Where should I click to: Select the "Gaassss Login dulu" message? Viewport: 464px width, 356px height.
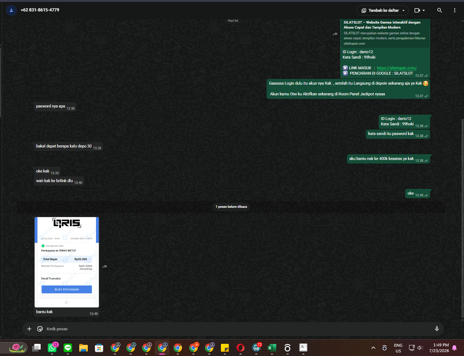(348, 89)
